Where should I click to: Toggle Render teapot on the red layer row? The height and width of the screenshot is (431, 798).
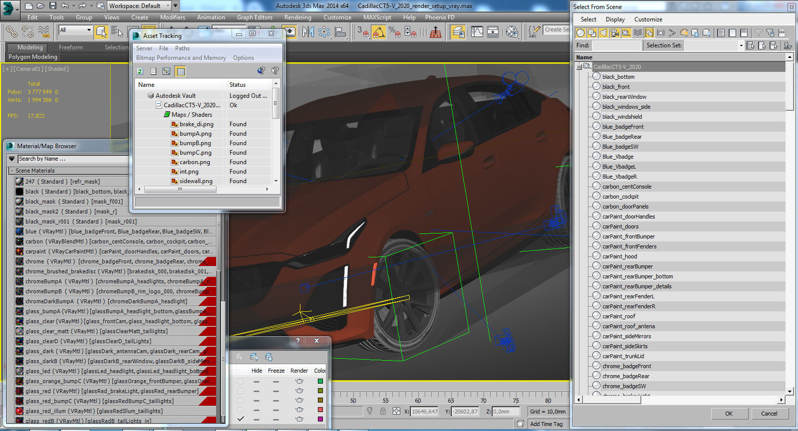[299, 410]
